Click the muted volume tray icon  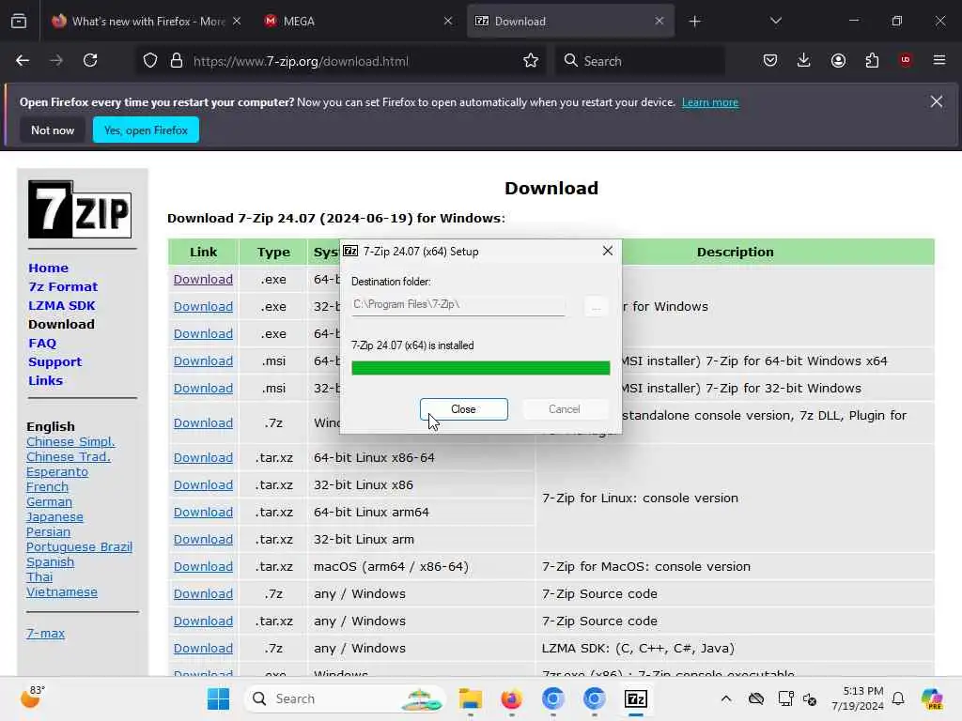click(x=810, y=699)
